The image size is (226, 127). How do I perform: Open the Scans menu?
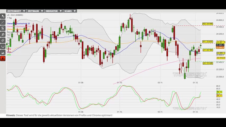coord(70,11)
